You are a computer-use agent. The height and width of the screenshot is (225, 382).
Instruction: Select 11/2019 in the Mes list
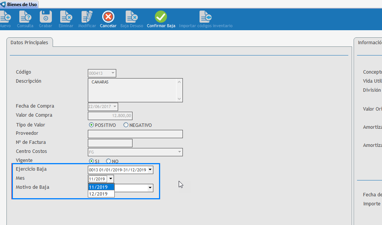click(x=98, y=187)
